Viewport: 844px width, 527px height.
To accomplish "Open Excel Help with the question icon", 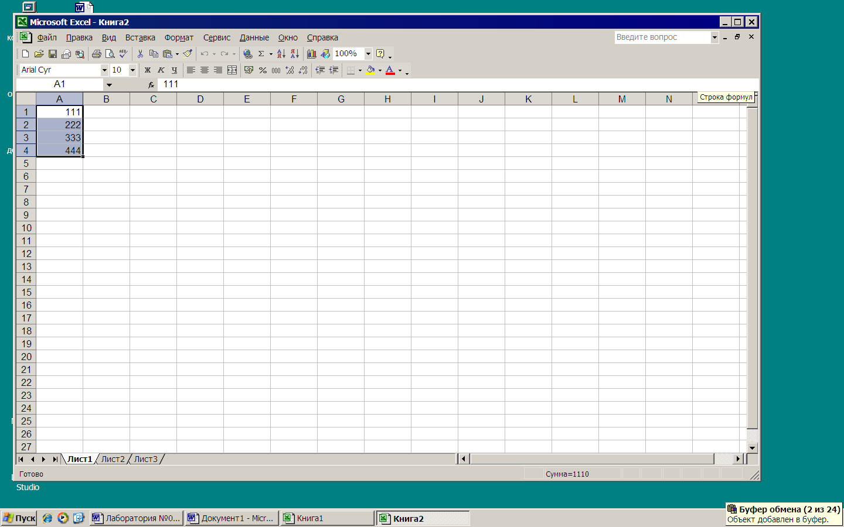I will pos(380,54).
